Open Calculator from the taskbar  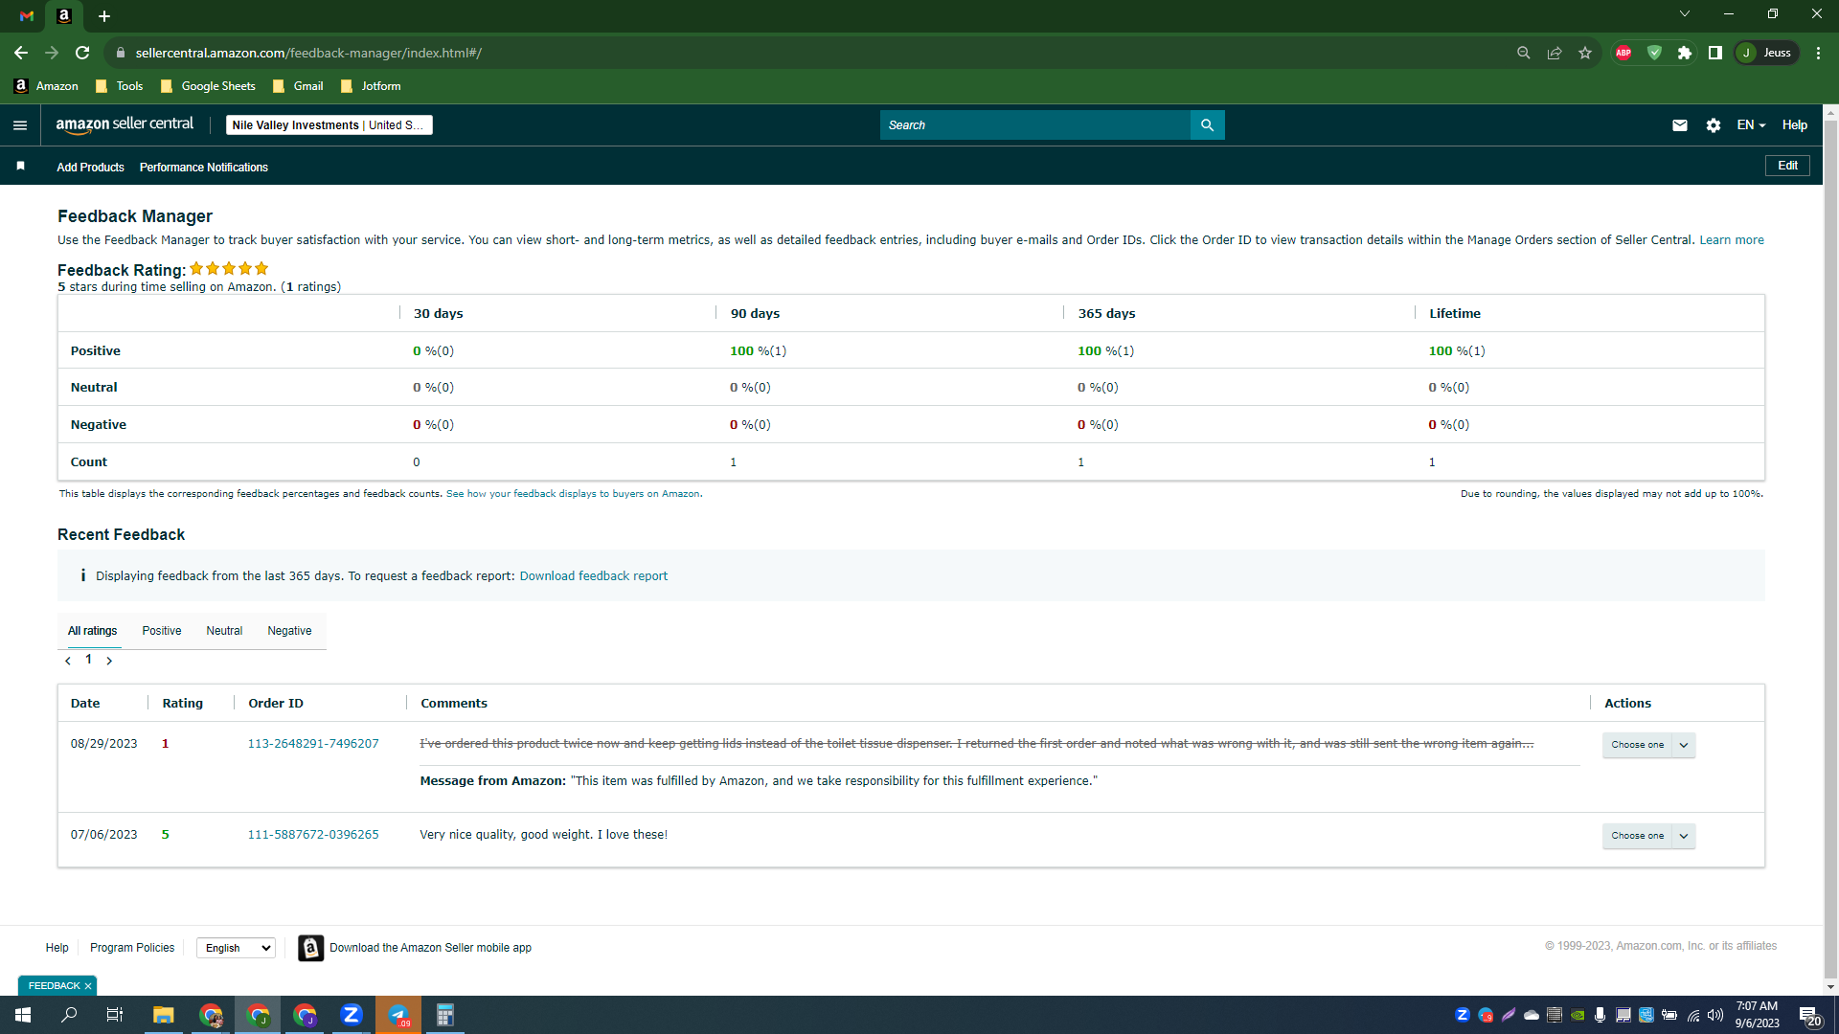point(445,1015)
